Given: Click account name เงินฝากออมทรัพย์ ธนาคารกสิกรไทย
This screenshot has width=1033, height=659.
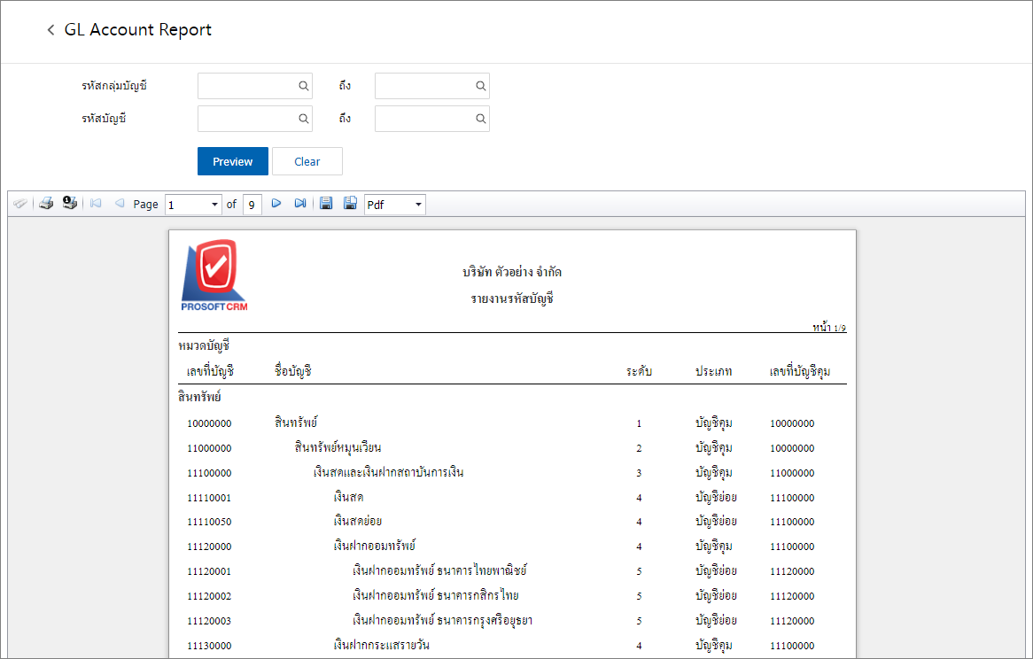Looking at the screenshot, I should point(436,595).
